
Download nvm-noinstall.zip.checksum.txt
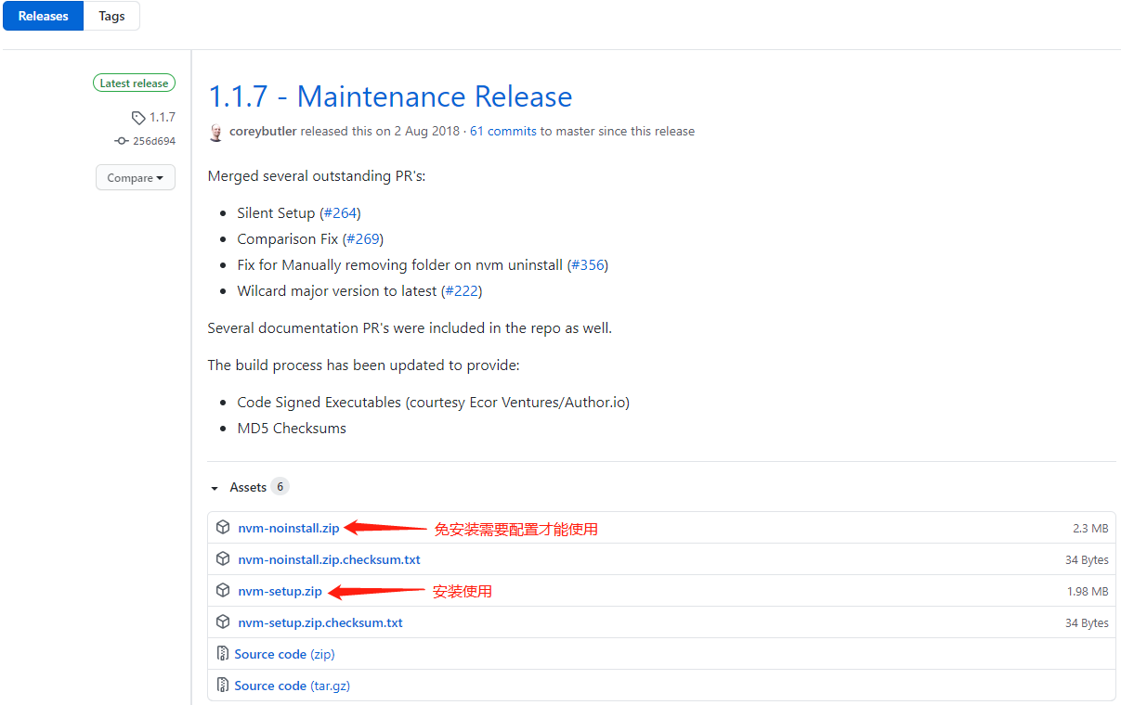[330, 560]
